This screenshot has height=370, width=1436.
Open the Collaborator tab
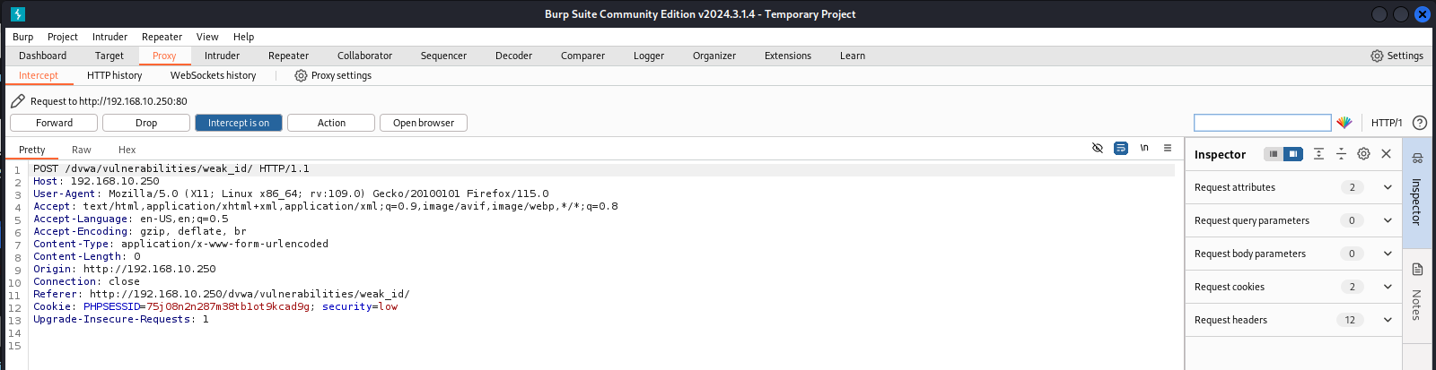[364, 56]
